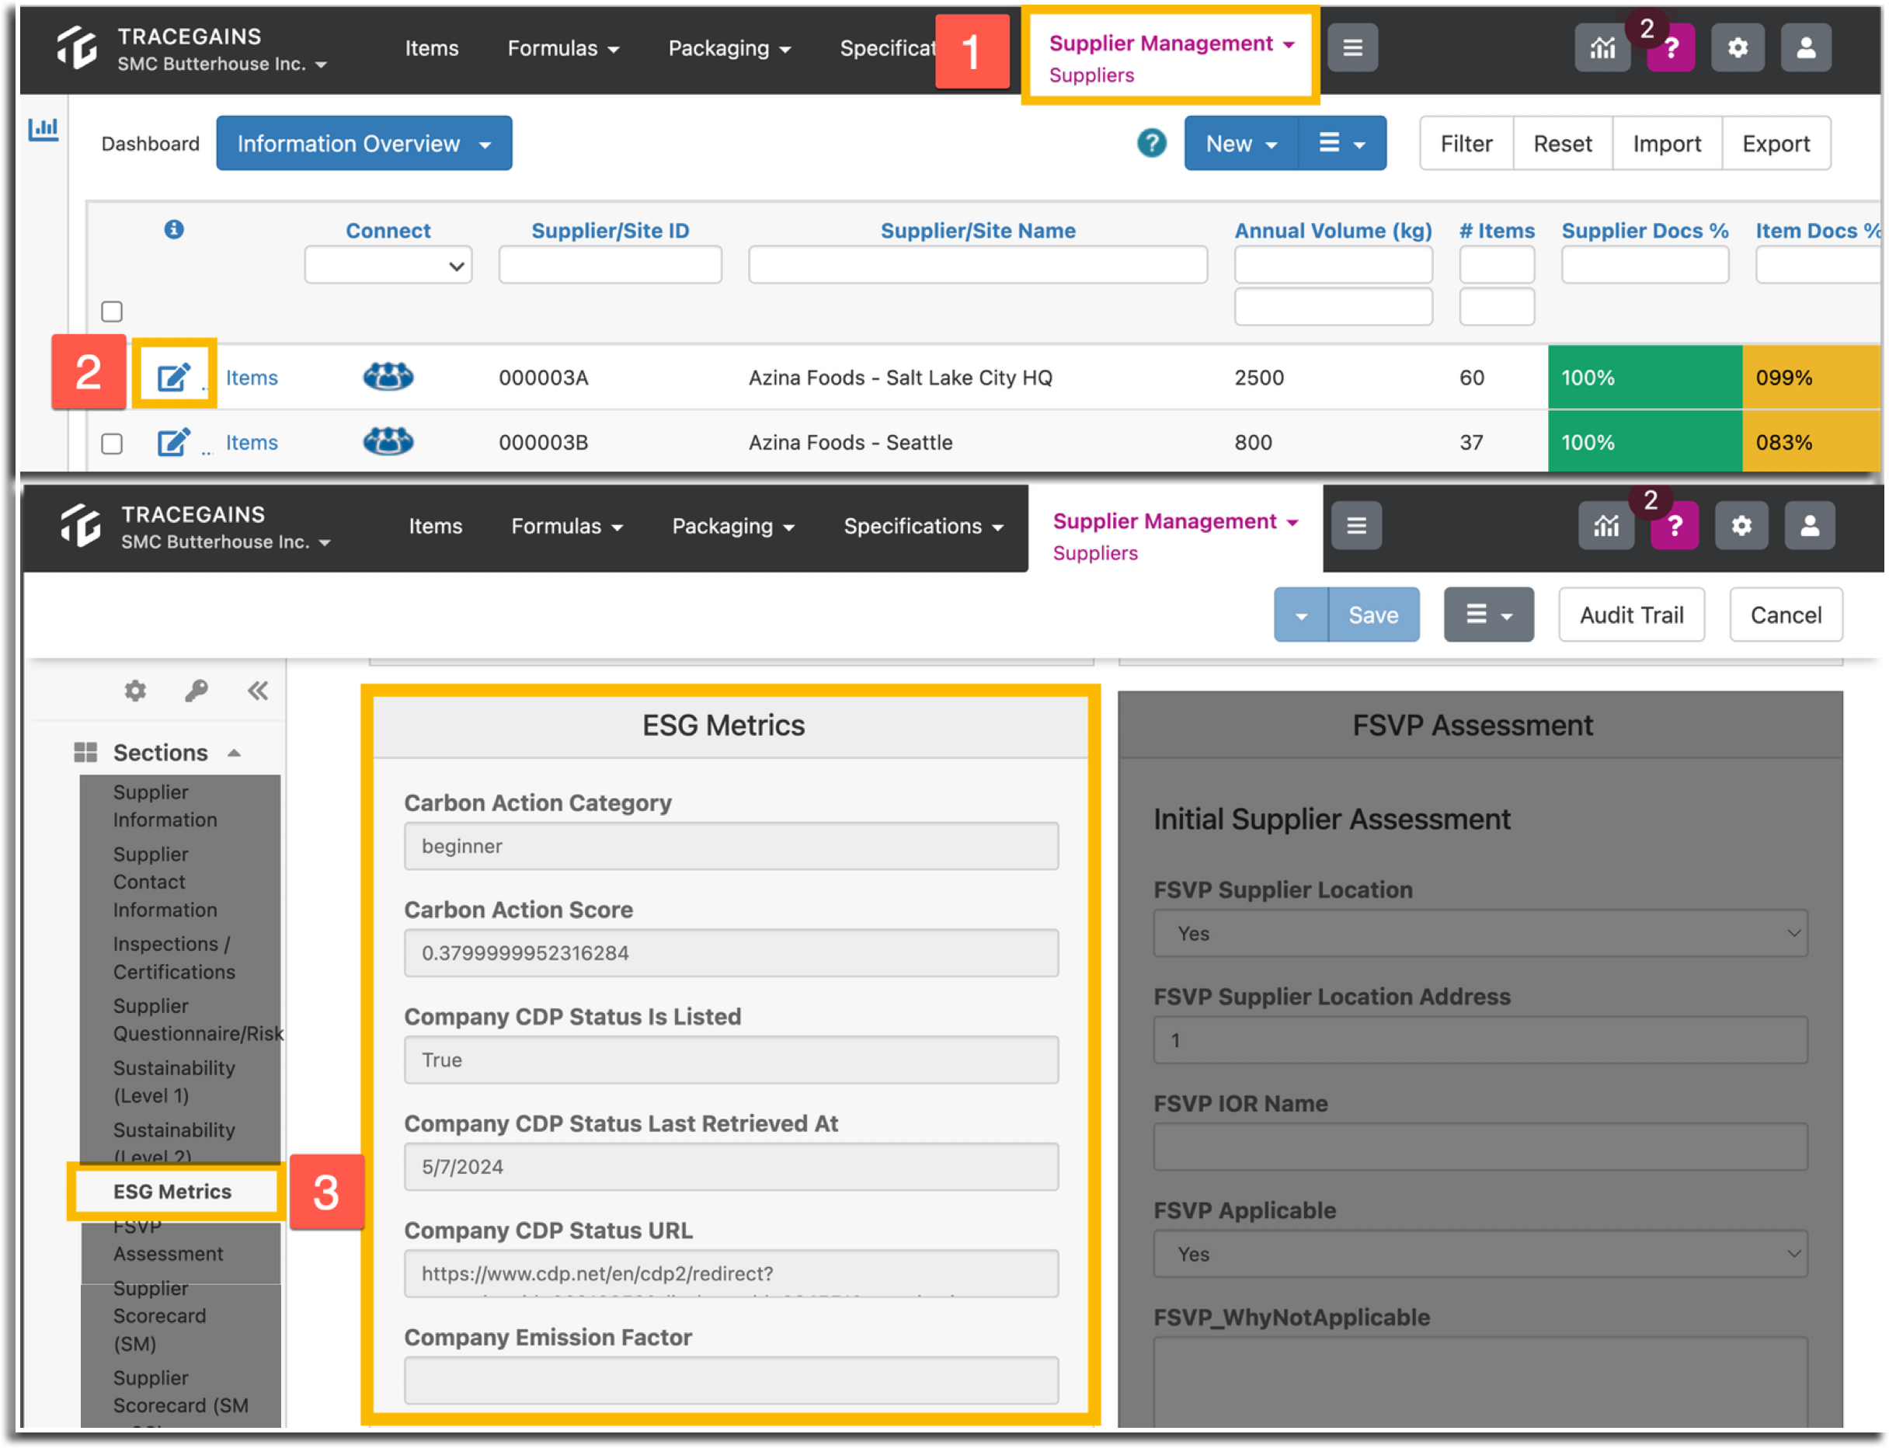Open the Items link for supplier 000003B
Image resolution: width=1889 pixels, height=1448 pixels.
[x=252, y=442]
